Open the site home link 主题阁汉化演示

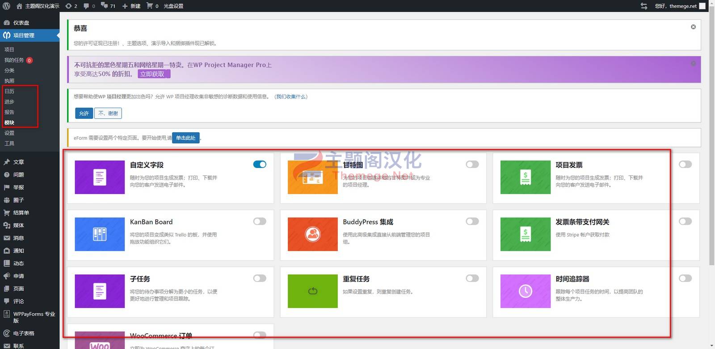(38, 6)
